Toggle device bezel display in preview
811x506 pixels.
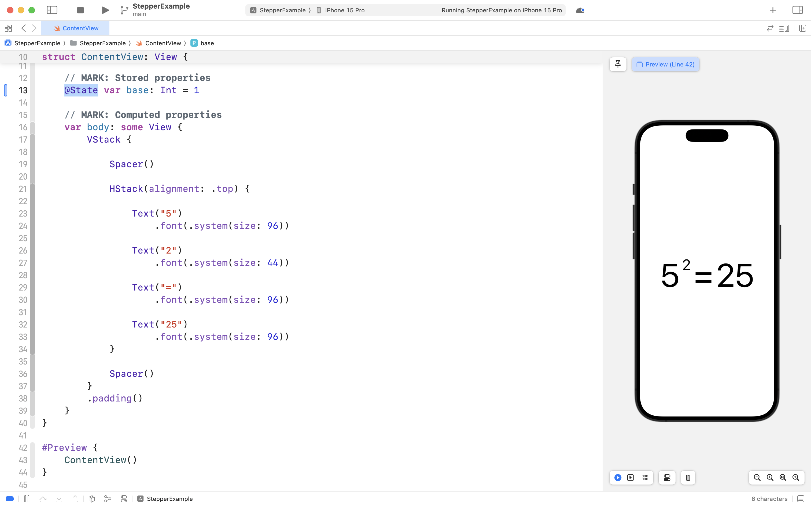pyautogui.click(x=688, y=478)
